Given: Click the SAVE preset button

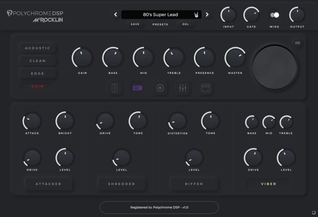Looking at the screenshot, I should [x=135, y=24].
